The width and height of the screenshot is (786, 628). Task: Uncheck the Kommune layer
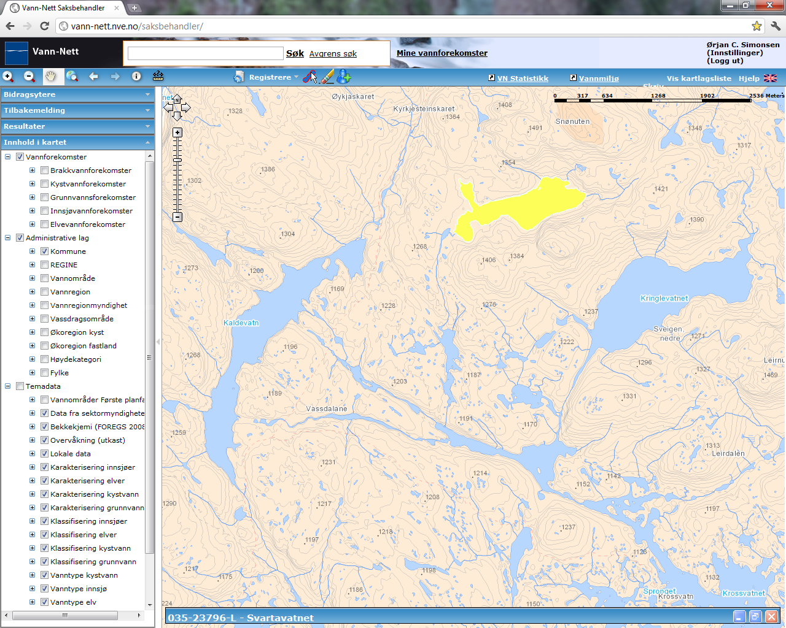44,251
